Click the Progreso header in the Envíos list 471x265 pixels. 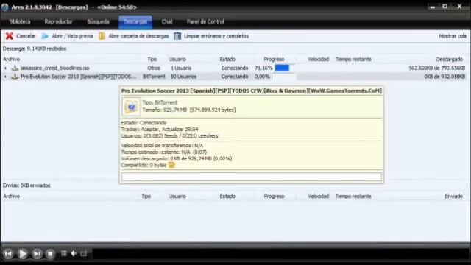(x=274, y=197)
